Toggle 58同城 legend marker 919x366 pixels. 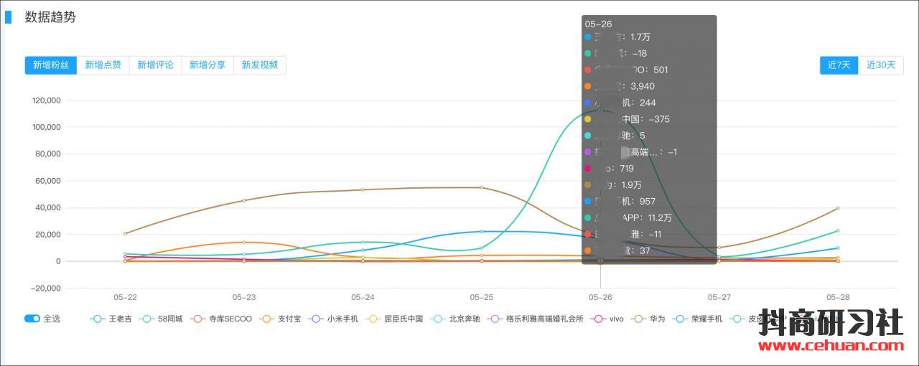(x=147, y=319)
